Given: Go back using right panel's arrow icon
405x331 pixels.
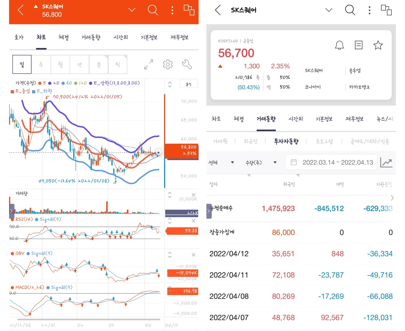Looking at the screenshot, I should click(218, 10).
